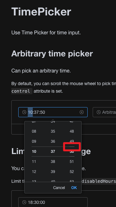Click clock icon in 10:37:50 field
The width and height of the screenshot is (116, 207).
click(24, 112)
